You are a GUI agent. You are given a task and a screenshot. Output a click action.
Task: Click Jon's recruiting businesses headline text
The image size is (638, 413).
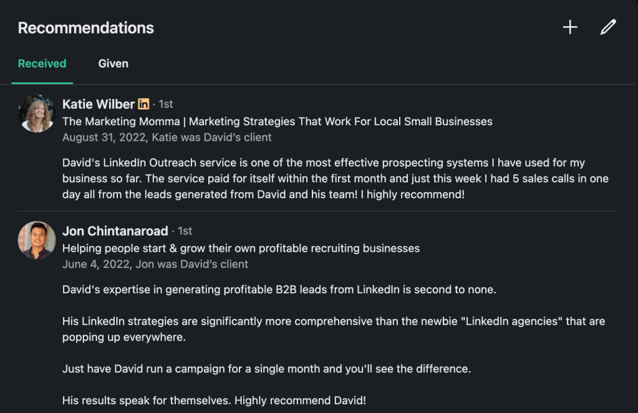click(x=241, y=249)
